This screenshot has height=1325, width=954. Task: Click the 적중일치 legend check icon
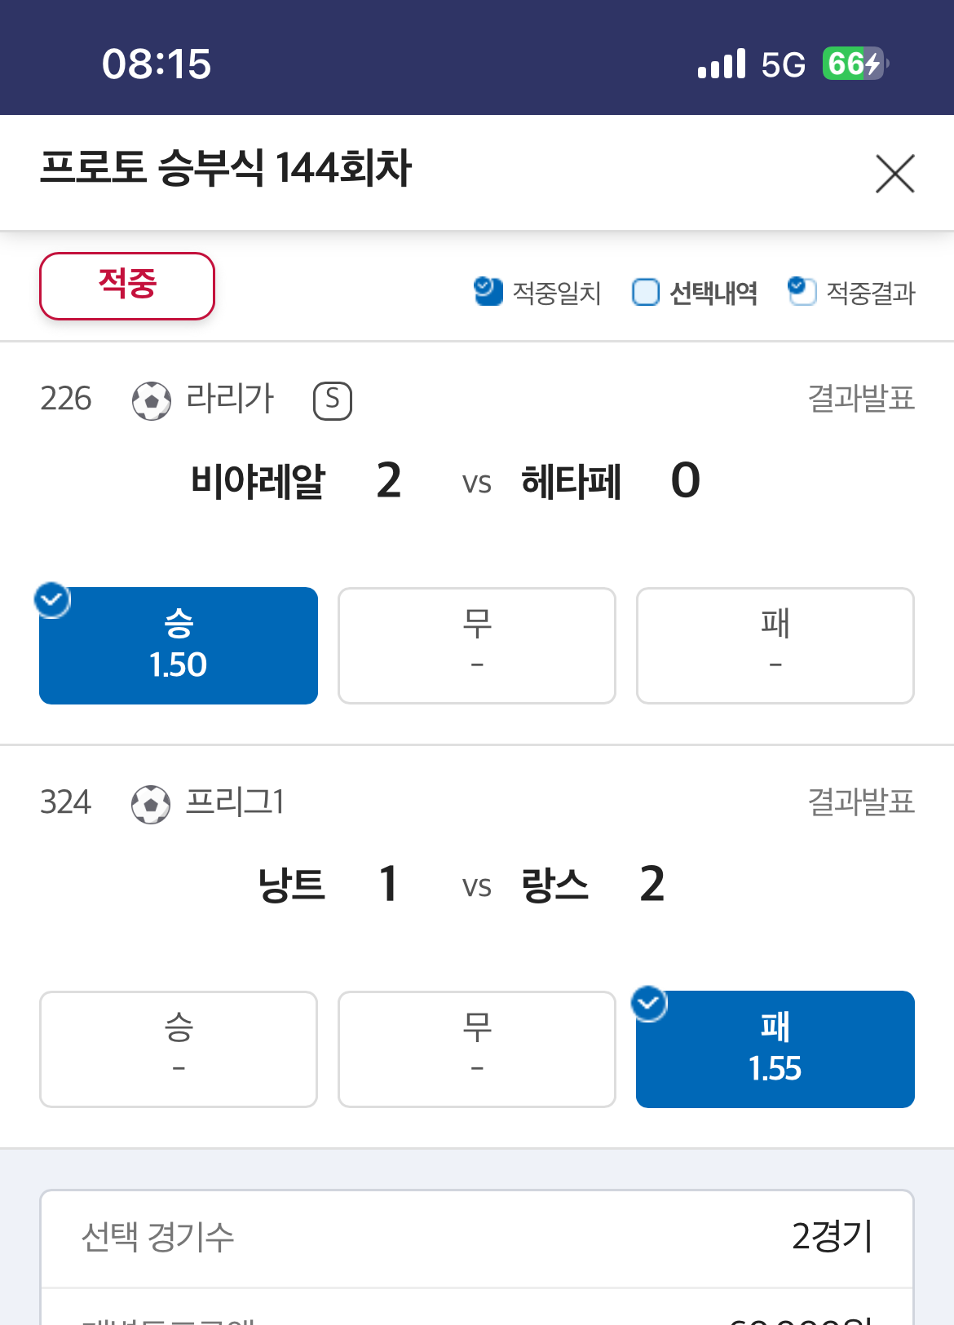pyautogui.click(x=488, y=291)
